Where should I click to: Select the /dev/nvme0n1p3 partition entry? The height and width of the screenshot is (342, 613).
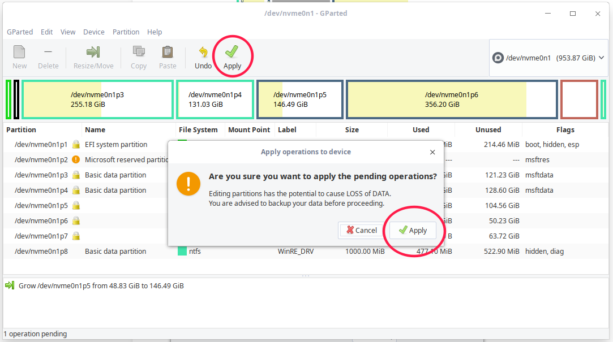coord(41,175)
